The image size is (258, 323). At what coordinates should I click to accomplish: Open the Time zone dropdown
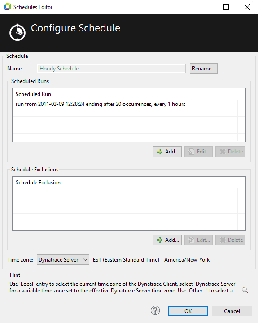63,260
